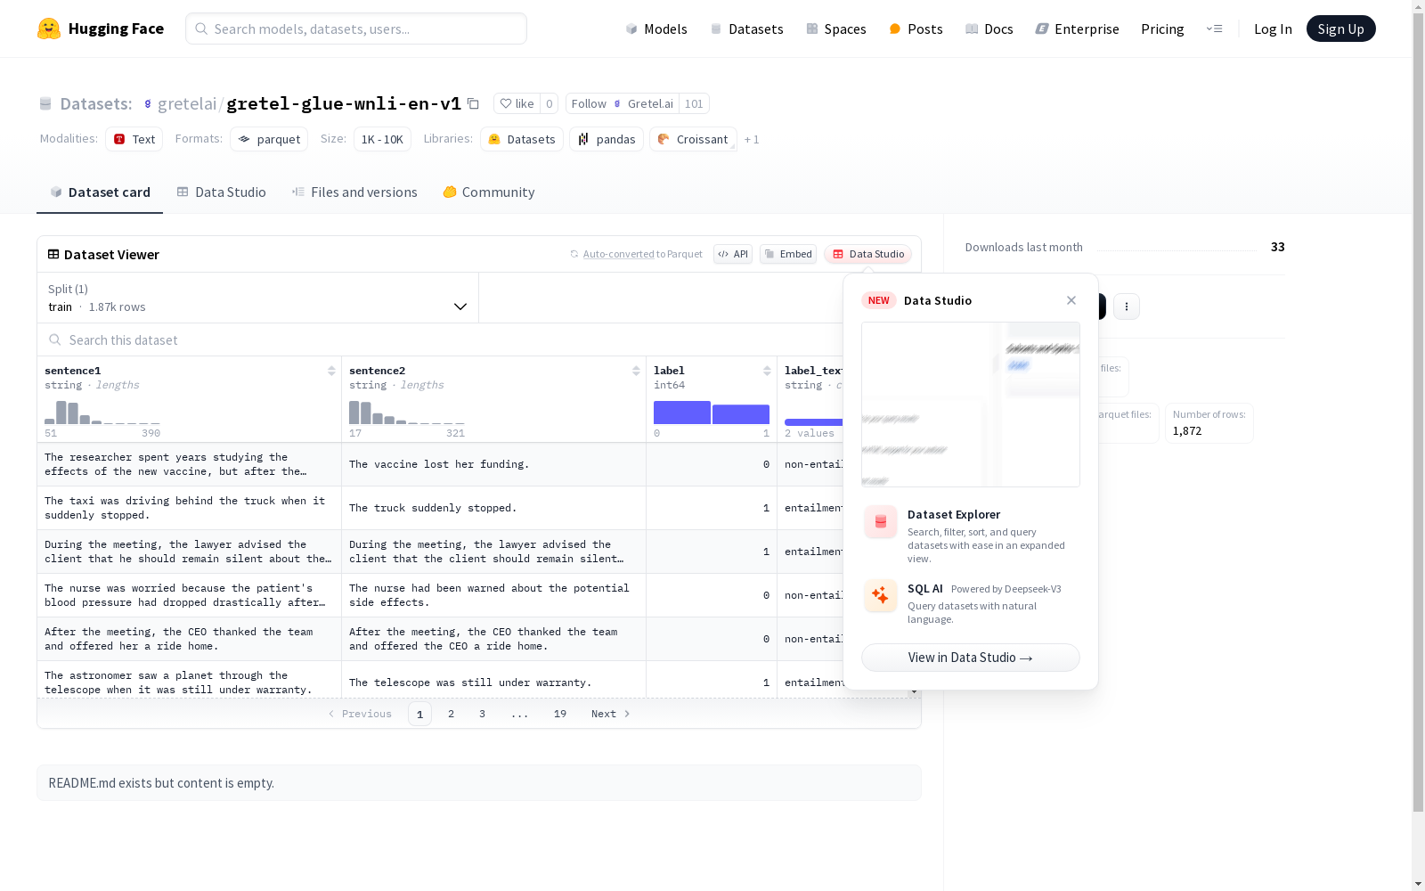Open Data Studio from the viewer header
The height and width of the screenshot is (891, 1425).
(868, 254)
